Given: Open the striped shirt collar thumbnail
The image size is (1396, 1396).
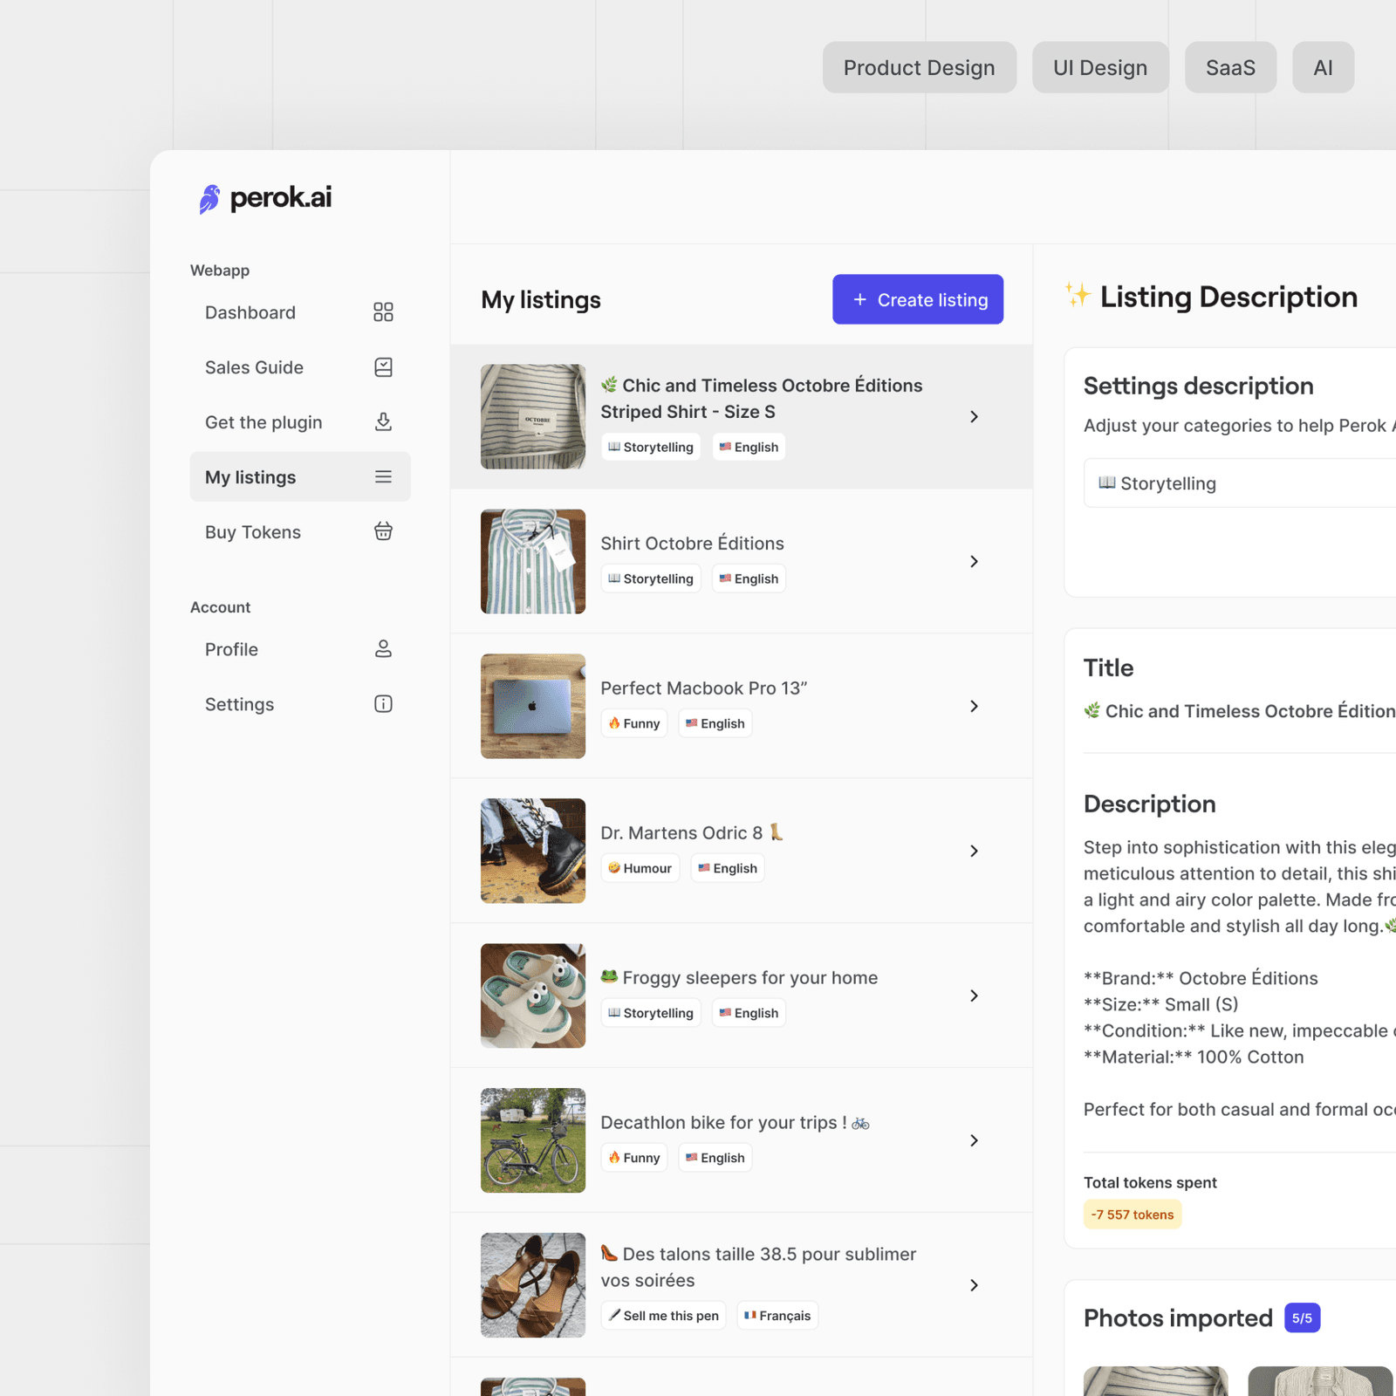Looking at the screenshot, I should click(x=533, y=417).
